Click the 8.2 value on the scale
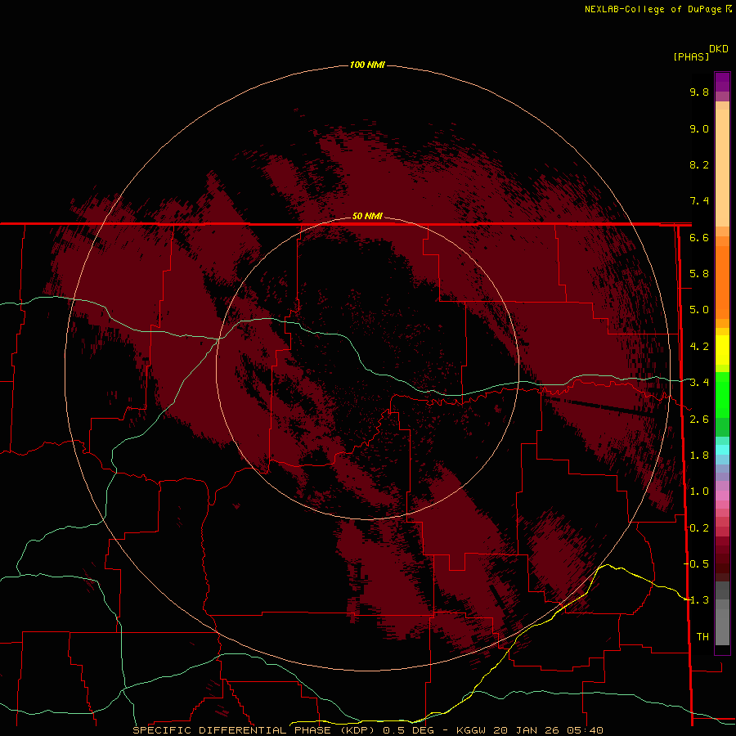Image resolution: width=736 pixels, height=736 pixels. click(699, 164)
